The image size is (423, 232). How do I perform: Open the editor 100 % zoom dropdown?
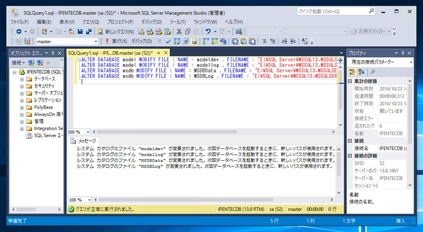[88, 132]
